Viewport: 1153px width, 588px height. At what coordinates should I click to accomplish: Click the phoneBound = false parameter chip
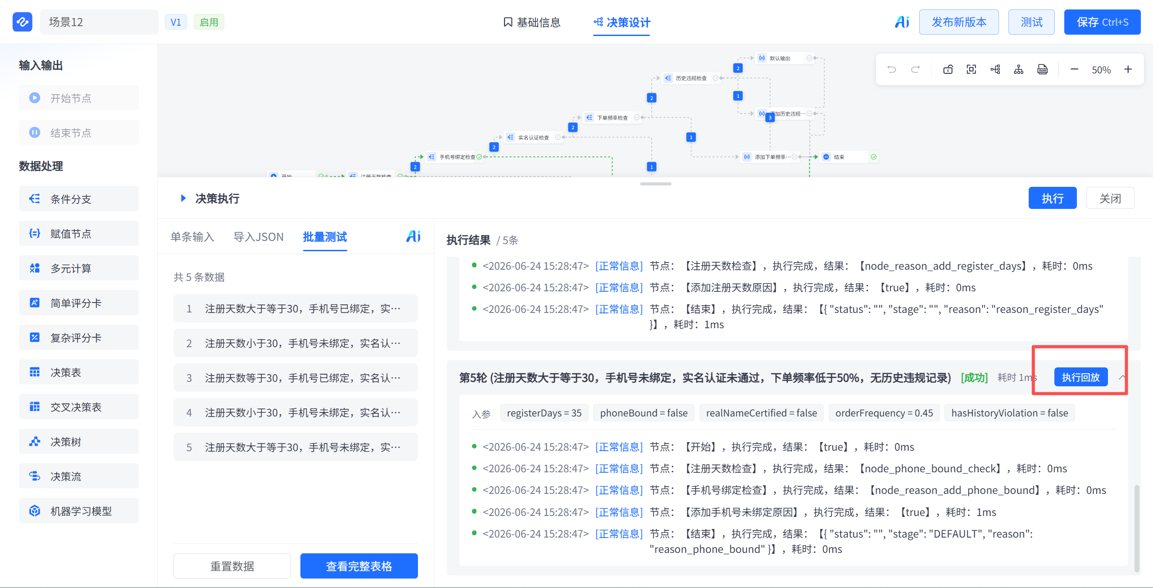[x=644, y=413]
